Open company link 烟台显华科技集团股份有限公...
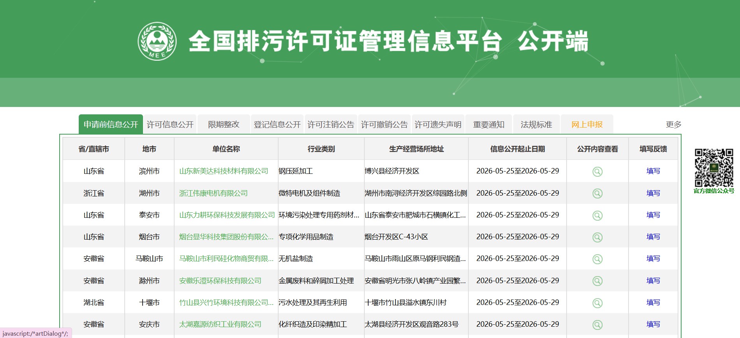The width and height of the screenshot is (740, 338). click(226, 237)
